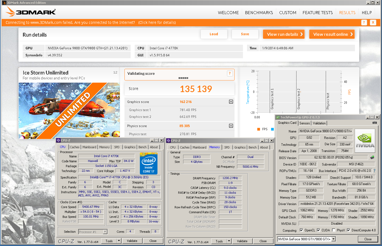382x246 pixels.
Task: Click Close button in left CPU-Z
Action: (153, 241)
